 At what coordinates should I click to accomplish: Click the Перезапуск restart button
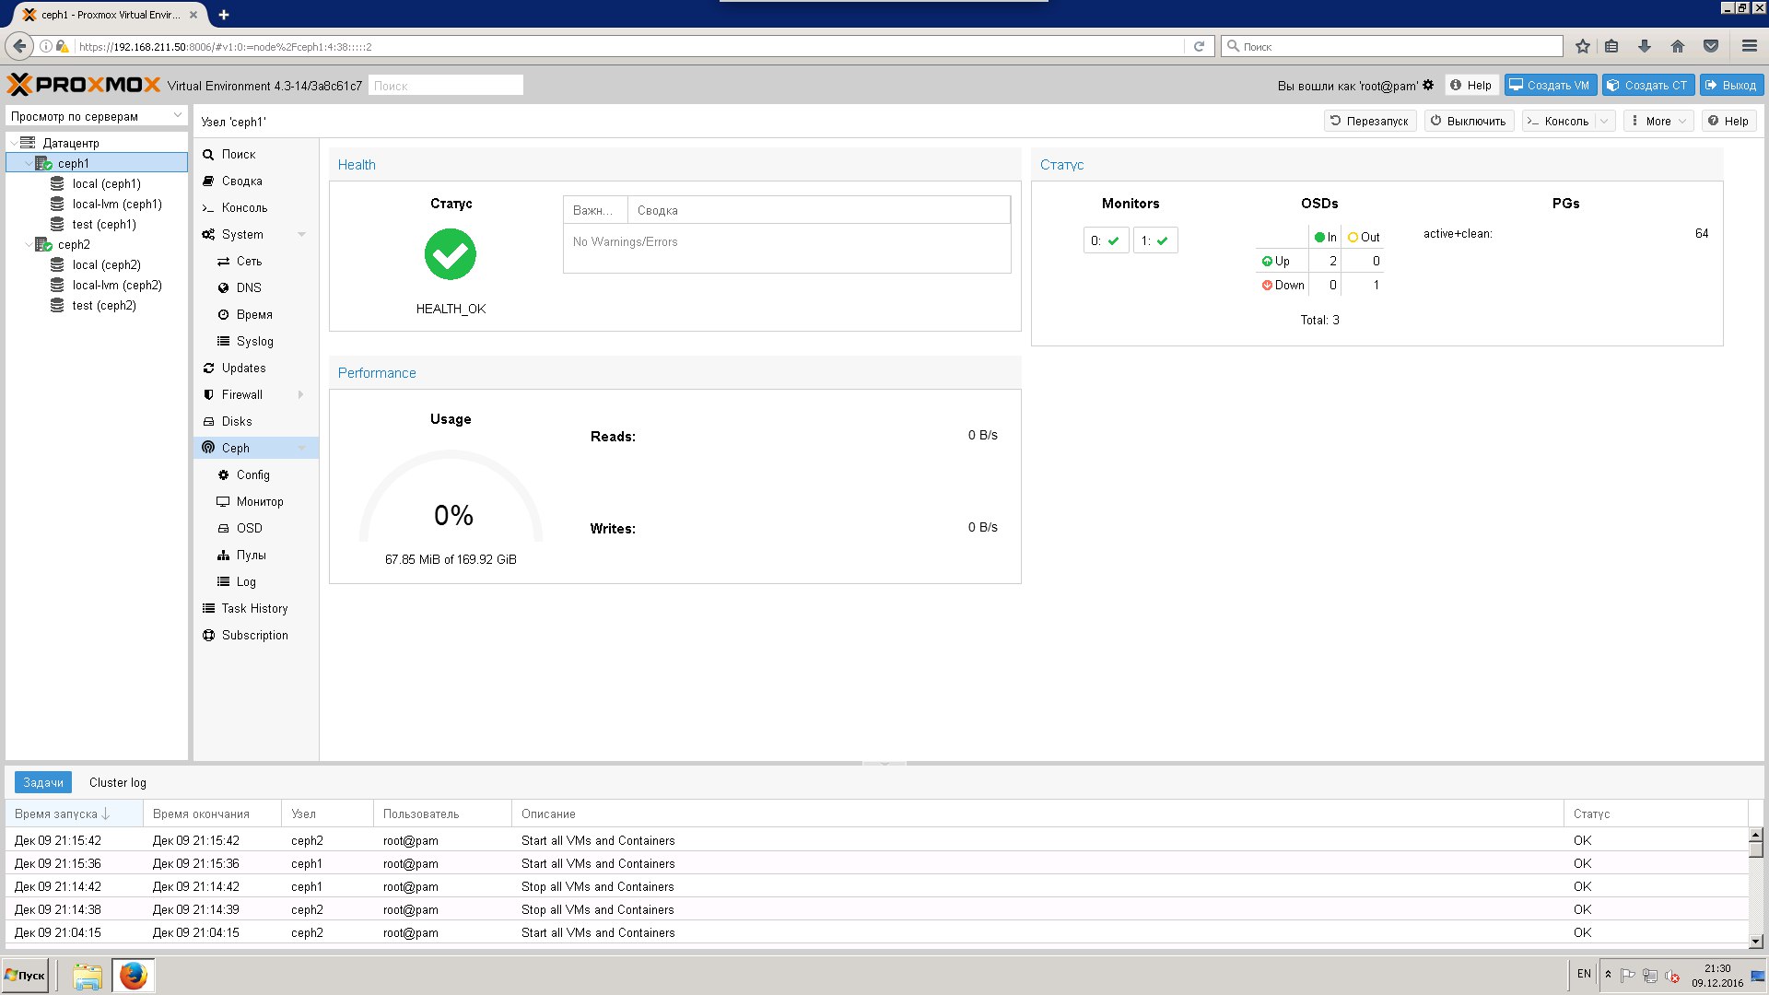pyautogui.click(x=1369, y=121)
